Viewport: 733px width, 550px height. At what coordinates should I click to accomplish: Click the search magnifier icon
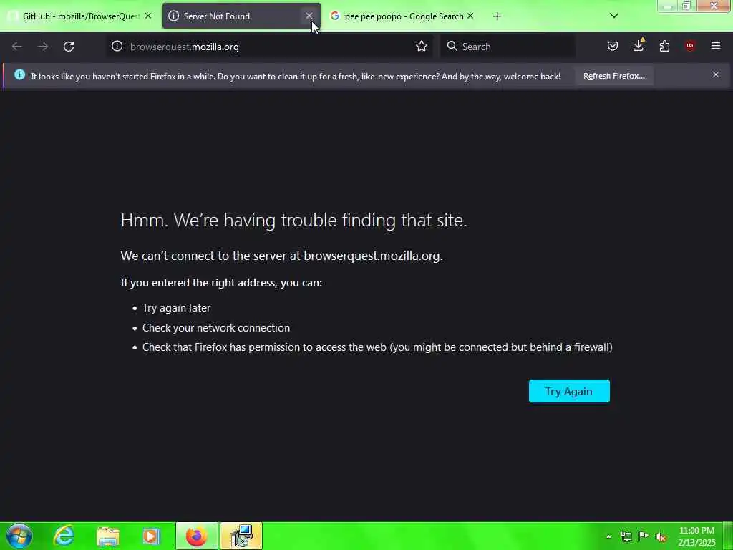click(452, 47)
